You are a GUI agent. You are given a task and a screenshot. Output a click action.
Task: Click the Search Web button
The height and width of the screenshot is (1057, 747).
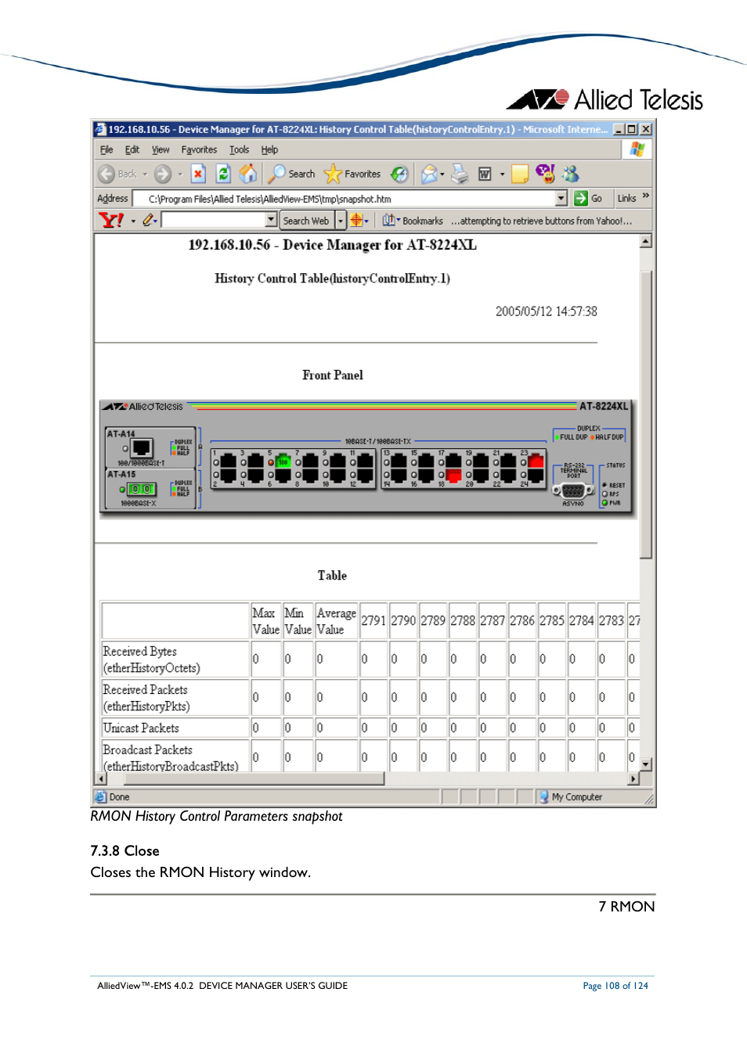pyautogui.click(x=306, y=221)
